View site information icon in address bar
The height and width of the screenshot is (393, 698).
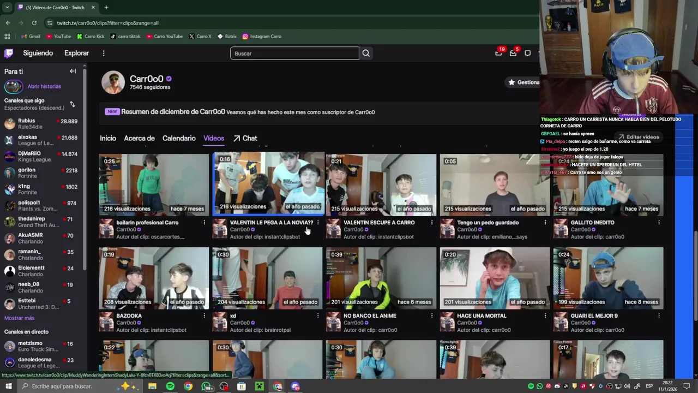click(x=50, y=23)
